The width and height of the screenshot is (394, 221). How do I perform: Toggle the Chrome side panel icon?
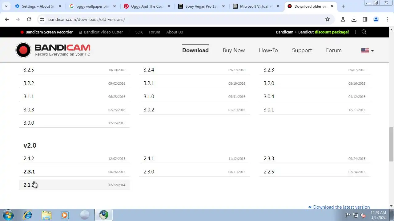[365, 19]
